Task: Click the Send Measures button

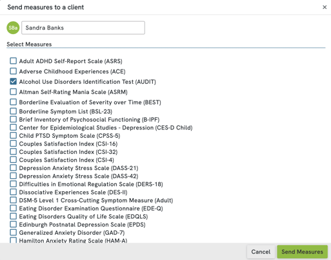Action: coord(302,252)
